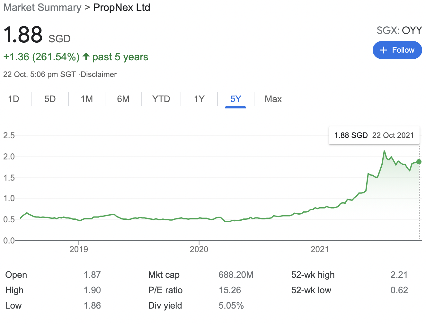This screenshot has width=426, height=324.
Task: Click the blue Follow button
Action: point(397,50)
